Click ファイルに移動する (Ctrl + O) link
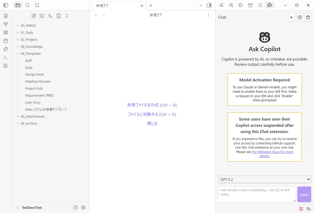The image size is (314, 213). click(x=152, y=114)
